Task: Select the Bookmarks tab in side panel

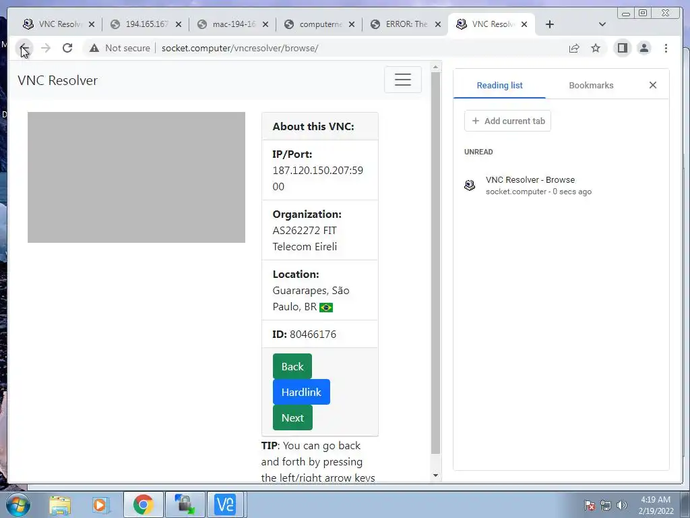Action: click(591, 86)
